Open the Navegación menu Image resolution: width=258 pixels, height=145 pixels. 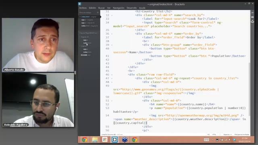coord(119,8)
